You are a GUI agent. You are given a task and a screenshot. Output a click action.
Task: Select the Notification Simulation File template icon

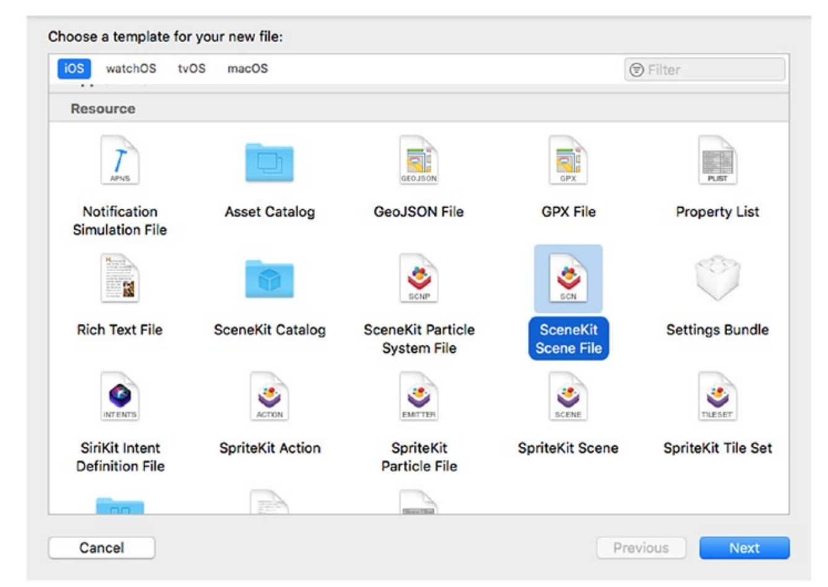(x=120, y=160)
